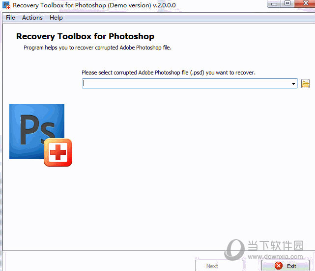The width and height of the screenshot is (315, 271).
Task: Click 'Program helps you to recover' description text
Action: pyautogui.click(x=97, y=48)
